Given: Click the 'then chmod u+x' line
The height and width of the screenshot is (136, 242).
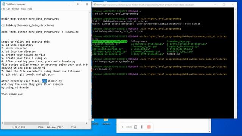Looking at the screenshot, I should pos(12,94).
